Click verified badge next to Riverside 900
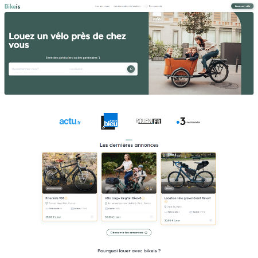 (66, 198)
